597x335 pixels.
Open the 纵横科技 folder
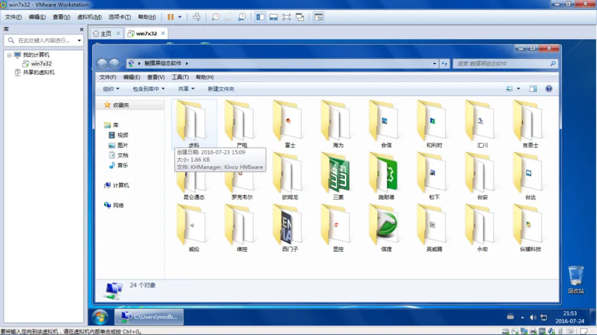click(x=530, y=227)
